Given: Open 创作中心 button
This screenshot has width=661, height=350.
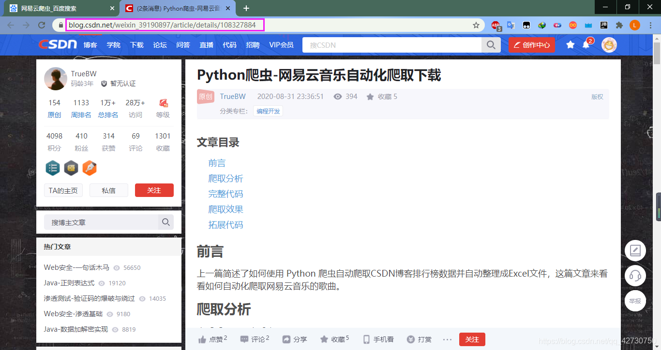Looking at the screenshot, I should pos(532,45).
